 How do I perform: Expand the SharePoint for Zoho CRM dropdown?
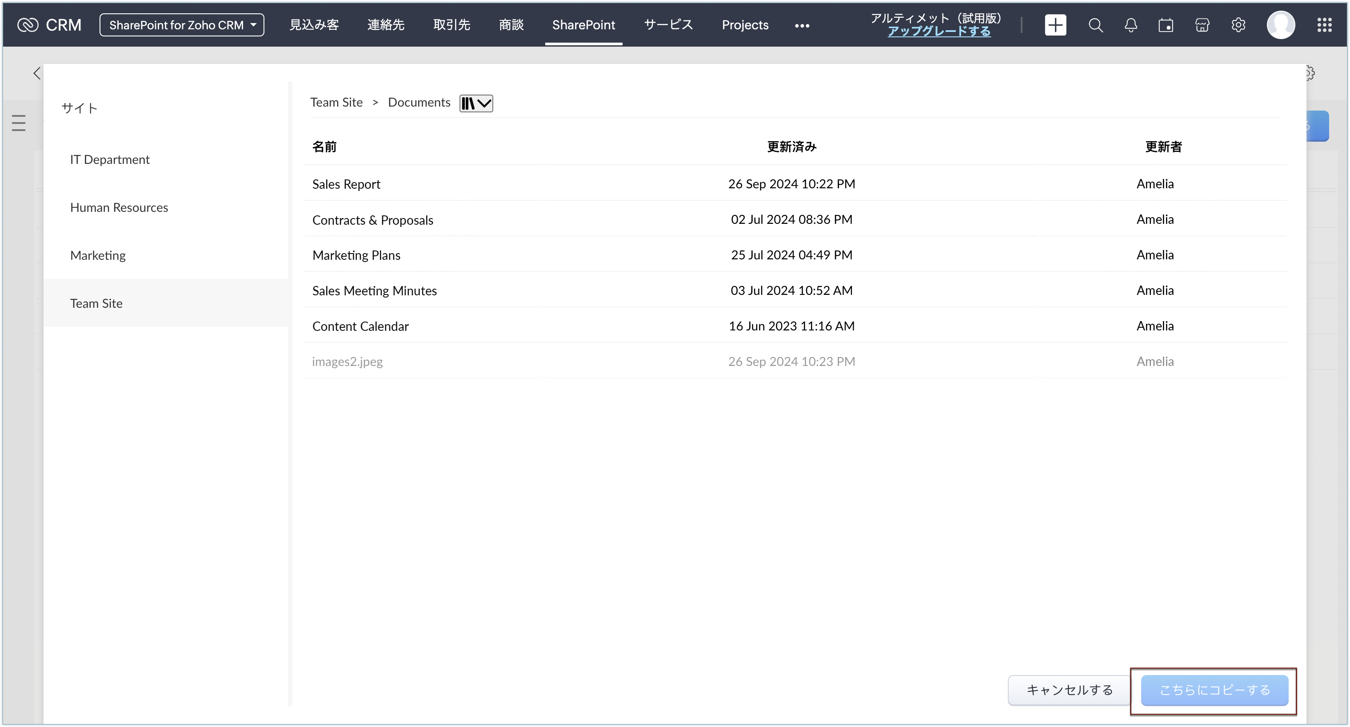182,24
